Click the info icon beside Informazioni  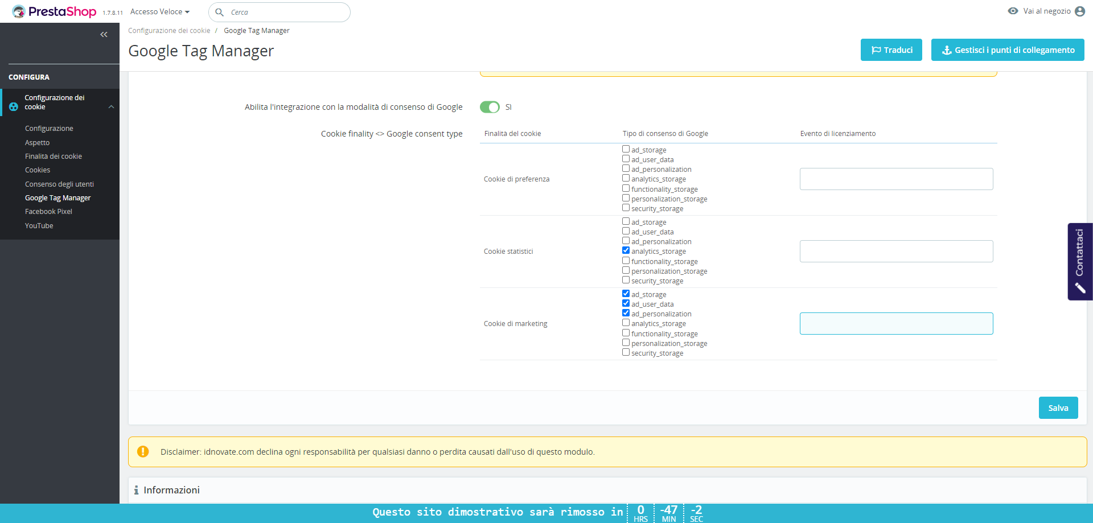point(136,490)
